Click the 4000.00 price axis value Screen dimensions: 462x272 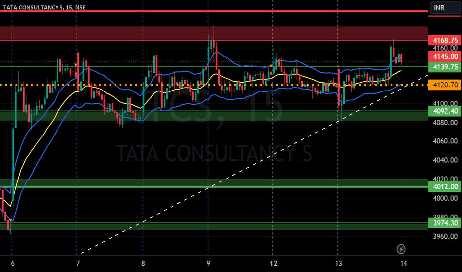(x=445, y=198)
